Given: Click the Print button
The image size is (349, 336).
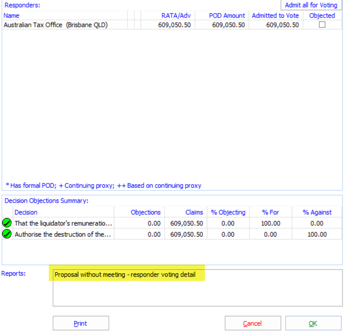Looking at the screenshot, I should point(81,323).
